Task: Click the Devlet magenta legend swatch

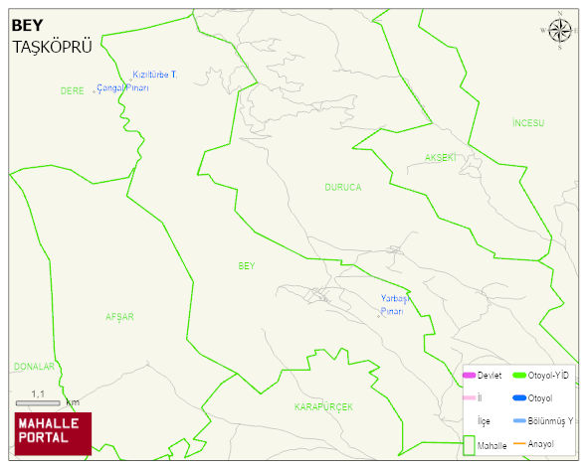Action: click(x=469, y=375)
